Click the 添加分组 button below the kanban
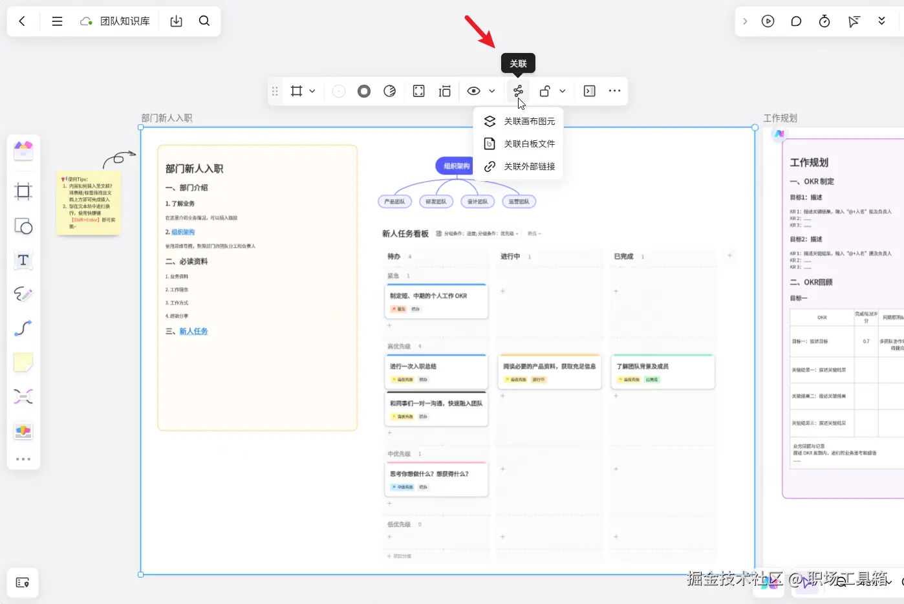The width and height of the screenshot is (904, 604). pos(399,556)
